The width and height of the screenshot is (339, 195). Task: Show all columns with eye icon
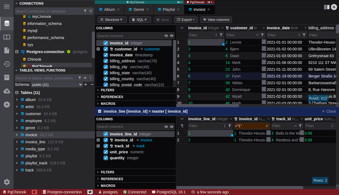click(x=172, y=36)
